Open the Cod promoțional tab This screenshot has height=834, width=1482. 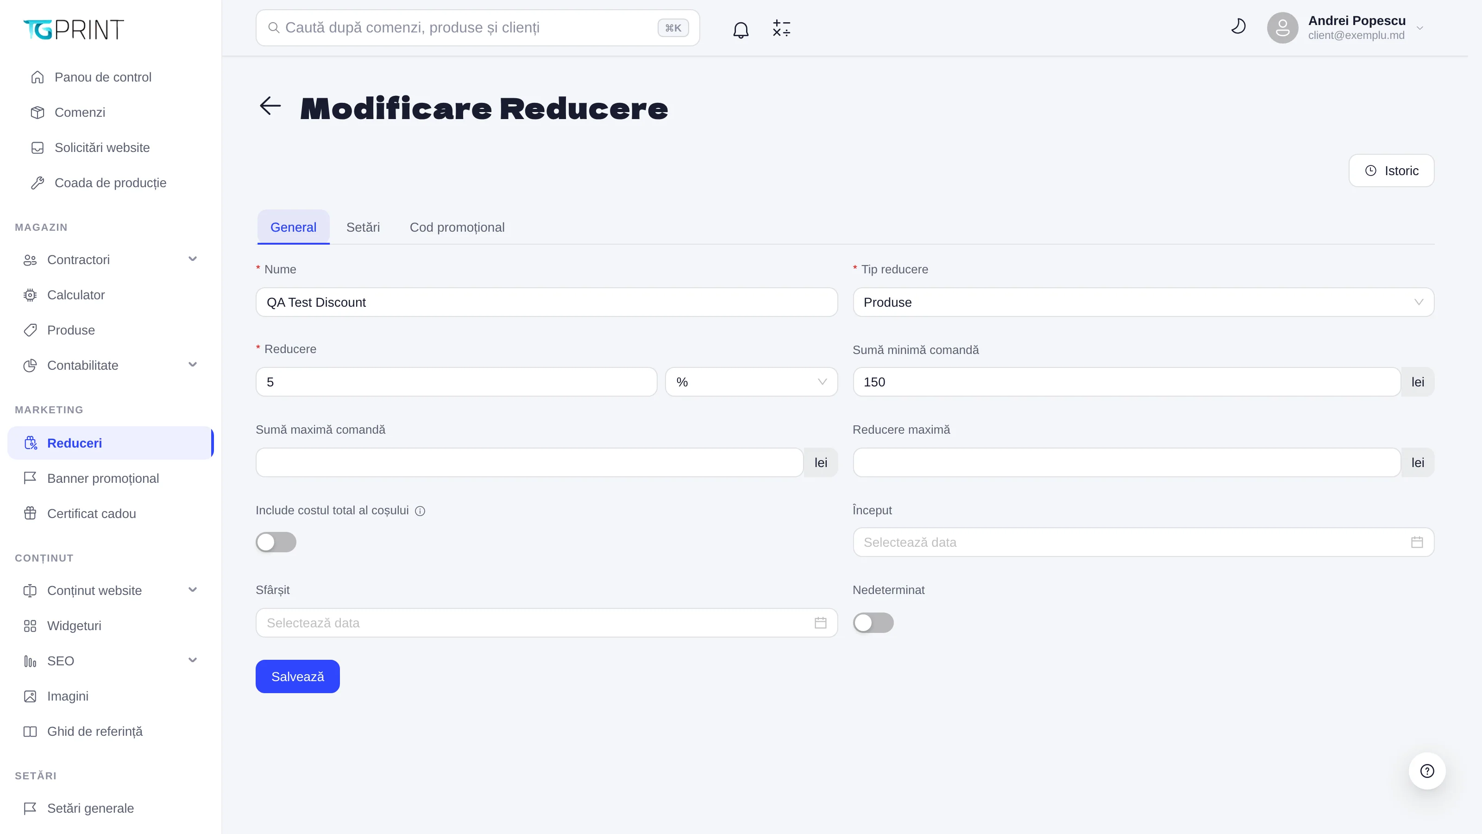click(x=457, y=227)
